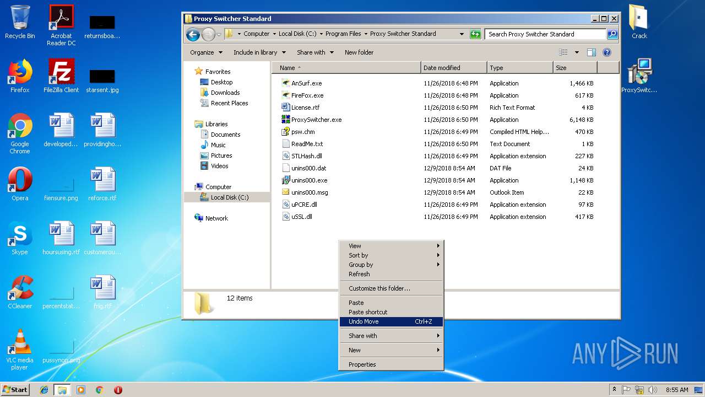
Task: Select the VLC media player desktop shortcut
Action: [x=20, y=350]
